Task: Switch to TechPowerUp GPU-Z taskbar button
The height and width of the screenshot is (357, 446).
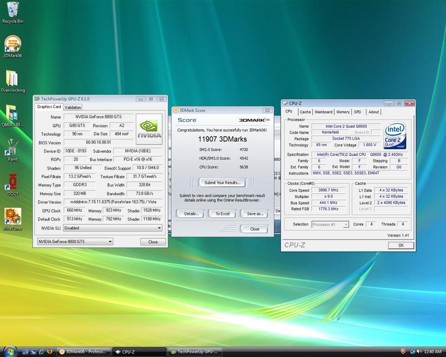Action: 195,352
